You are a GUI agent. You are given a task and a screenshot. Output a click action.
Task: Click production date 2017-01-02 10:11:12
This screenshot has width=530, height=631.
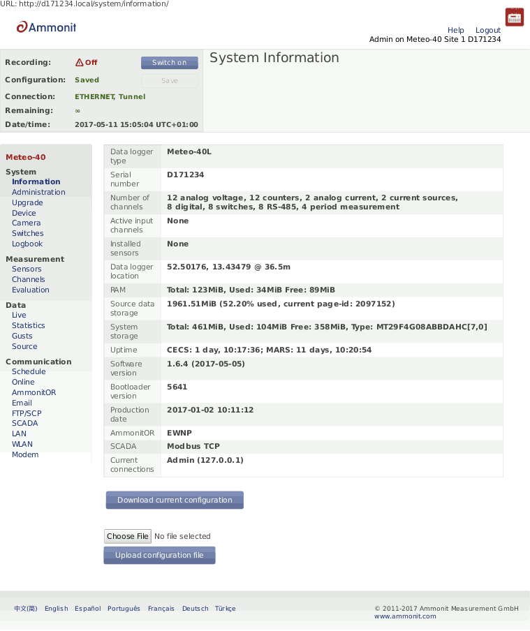tap(210, 410)
